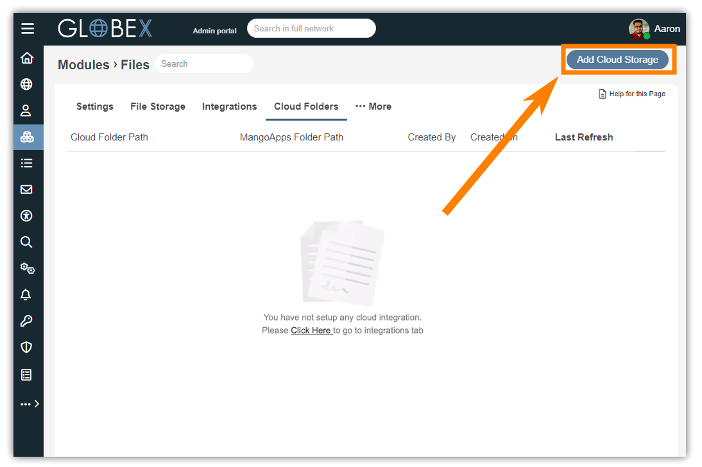Open the gears settings sidebar icon

click(x=27, y=269)
